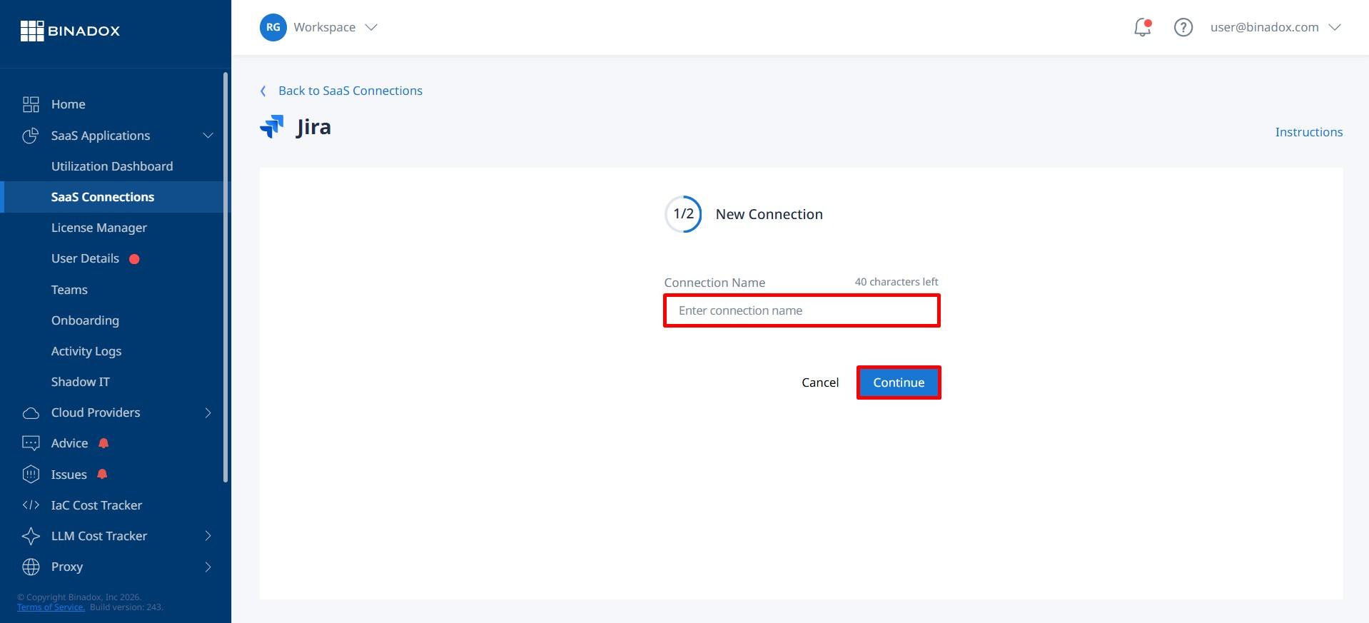
Task: Click the Jira logo icon
Action: [272, 126]
